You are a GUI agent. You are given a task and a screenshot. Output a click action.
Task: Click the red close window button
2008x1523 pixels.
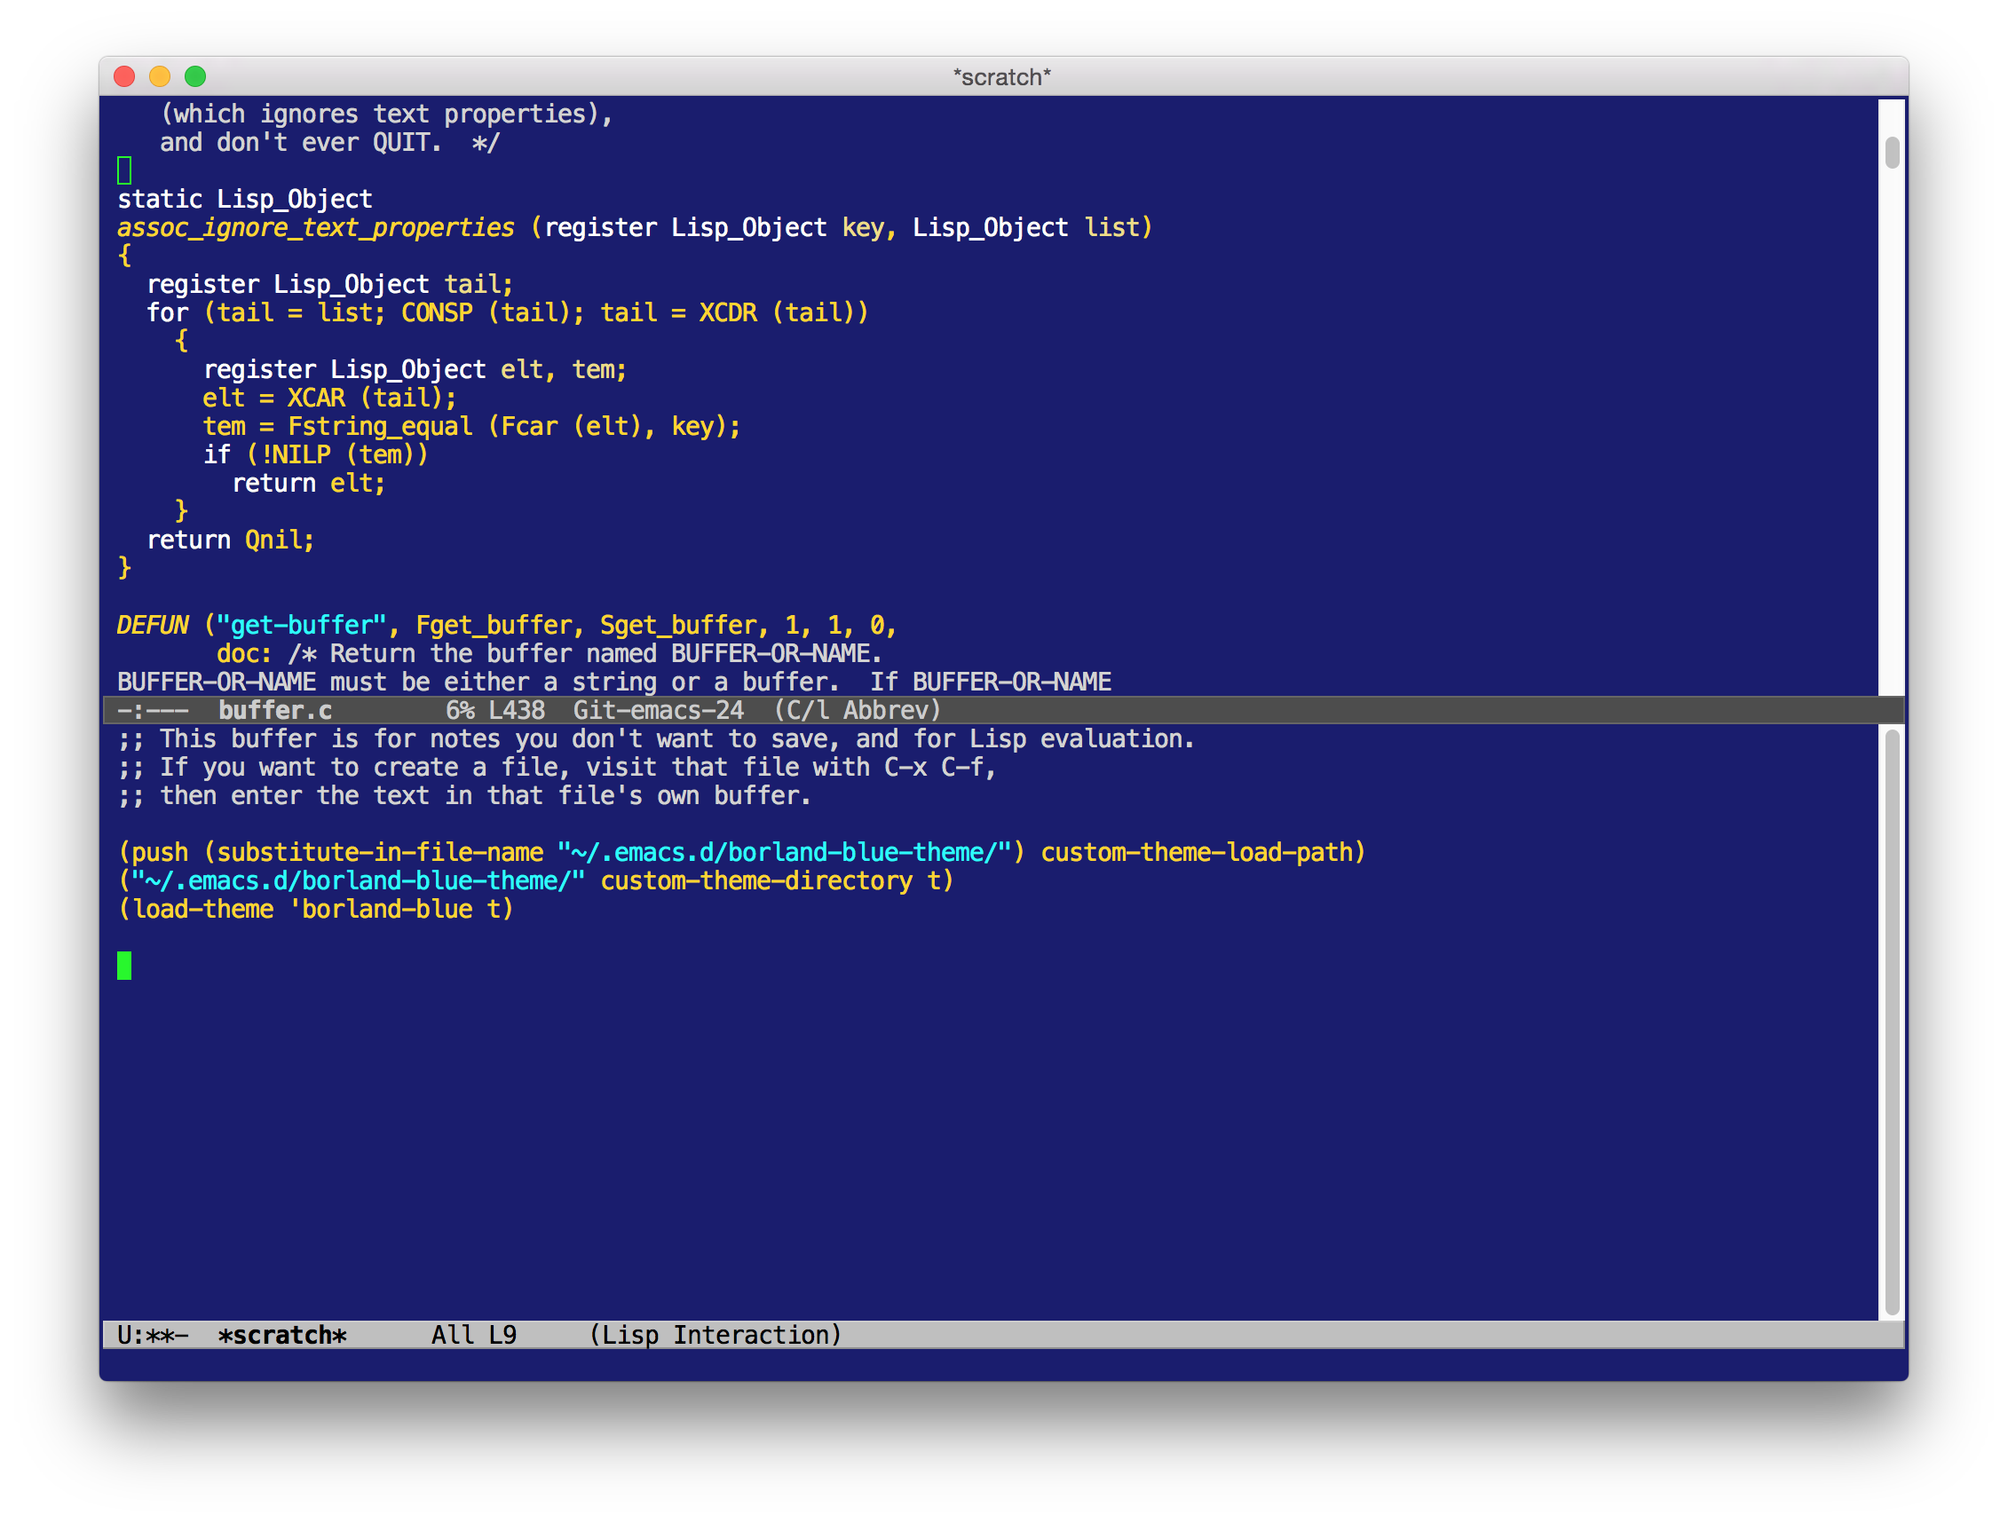[124, 77]
